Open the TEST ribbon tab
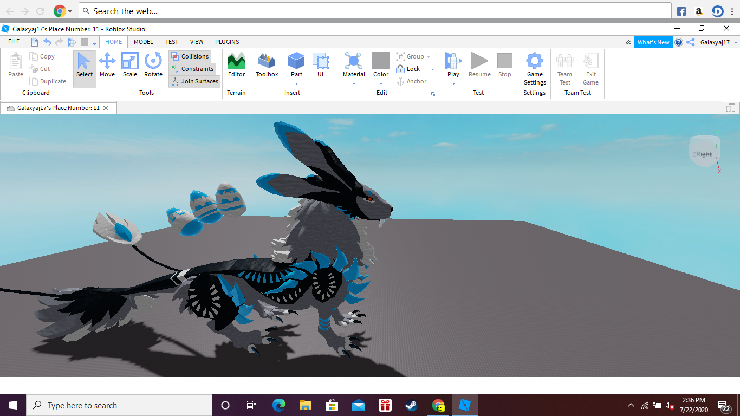The image size is (740, 416). pos(172,42)
